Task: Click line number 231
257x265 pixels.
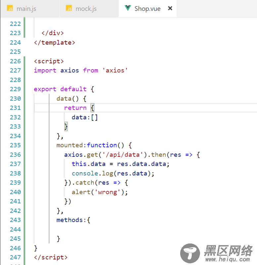Action: [x=15, y=108]
